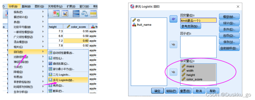Confirm with the 确定 button
The height and width of the screenshot is (100, 255).
click(x=157, y=91)
